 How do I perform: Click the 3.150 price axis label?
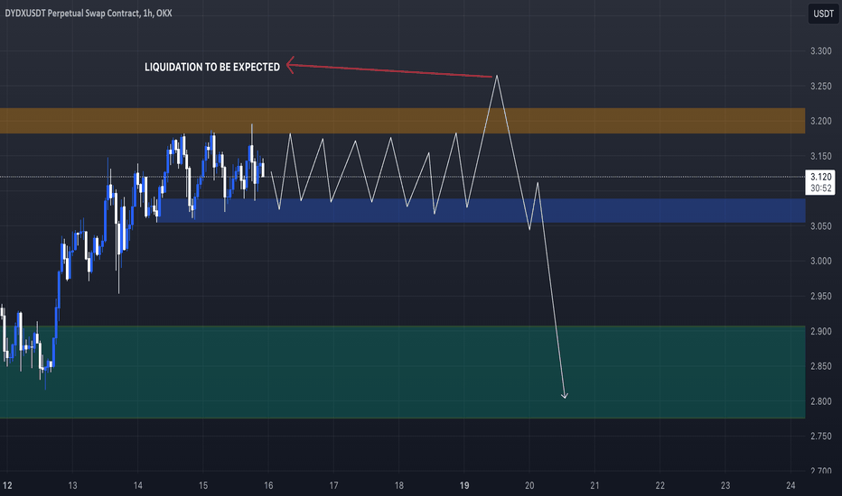click(821, 156)
